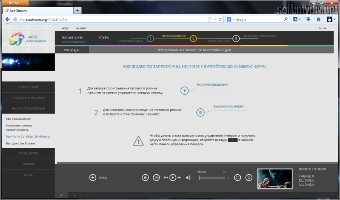The image size is (340, 200).
Task: Open the playlist icon in player bar
Action: 156,177
